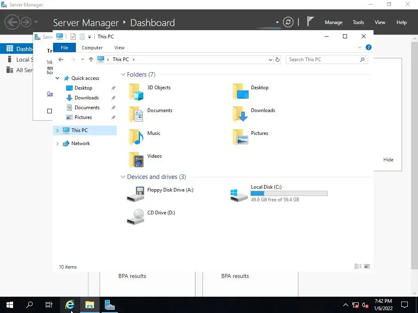Click the Local Disk (C:) usage bar

point(289,194)
